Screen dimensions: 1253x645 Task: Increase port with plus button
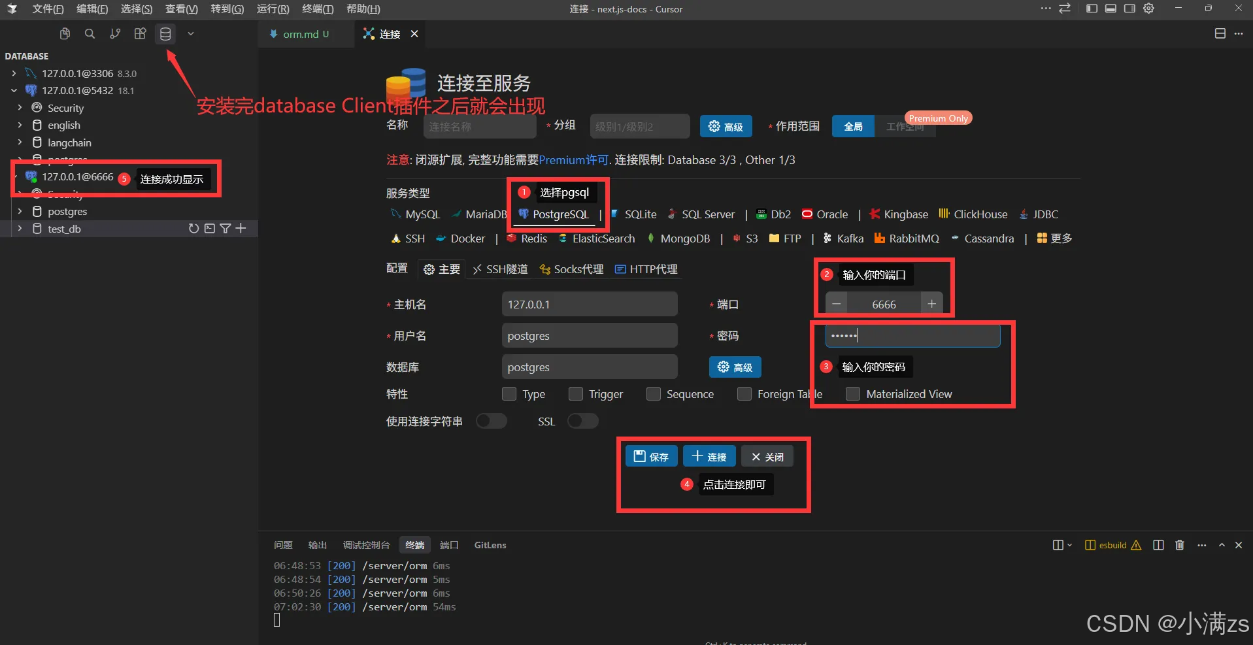(x=931, y=304)
